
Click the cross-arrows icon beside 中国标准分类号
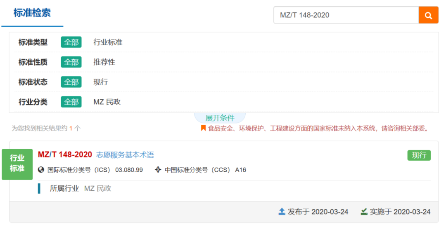(158, 170)
